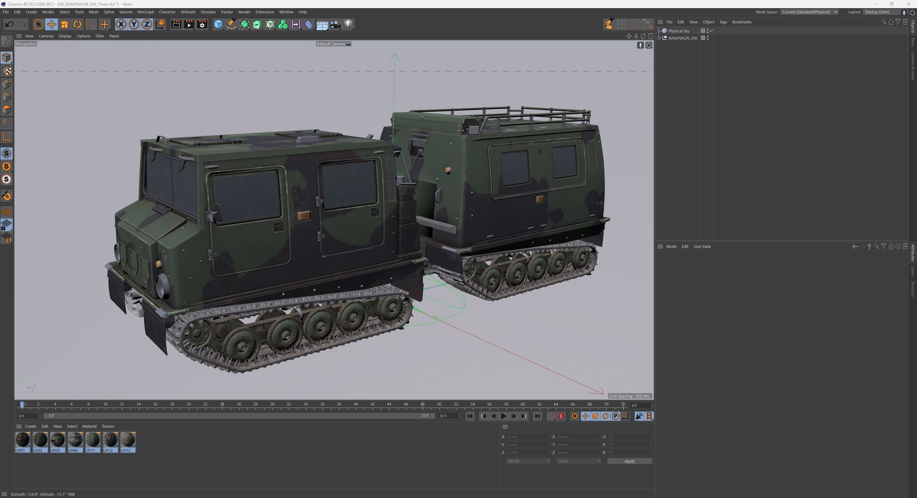This screenshot has height=498, width=917.
Task: Open the Attribute Manager User Data menu
Action: click(702, 247)
